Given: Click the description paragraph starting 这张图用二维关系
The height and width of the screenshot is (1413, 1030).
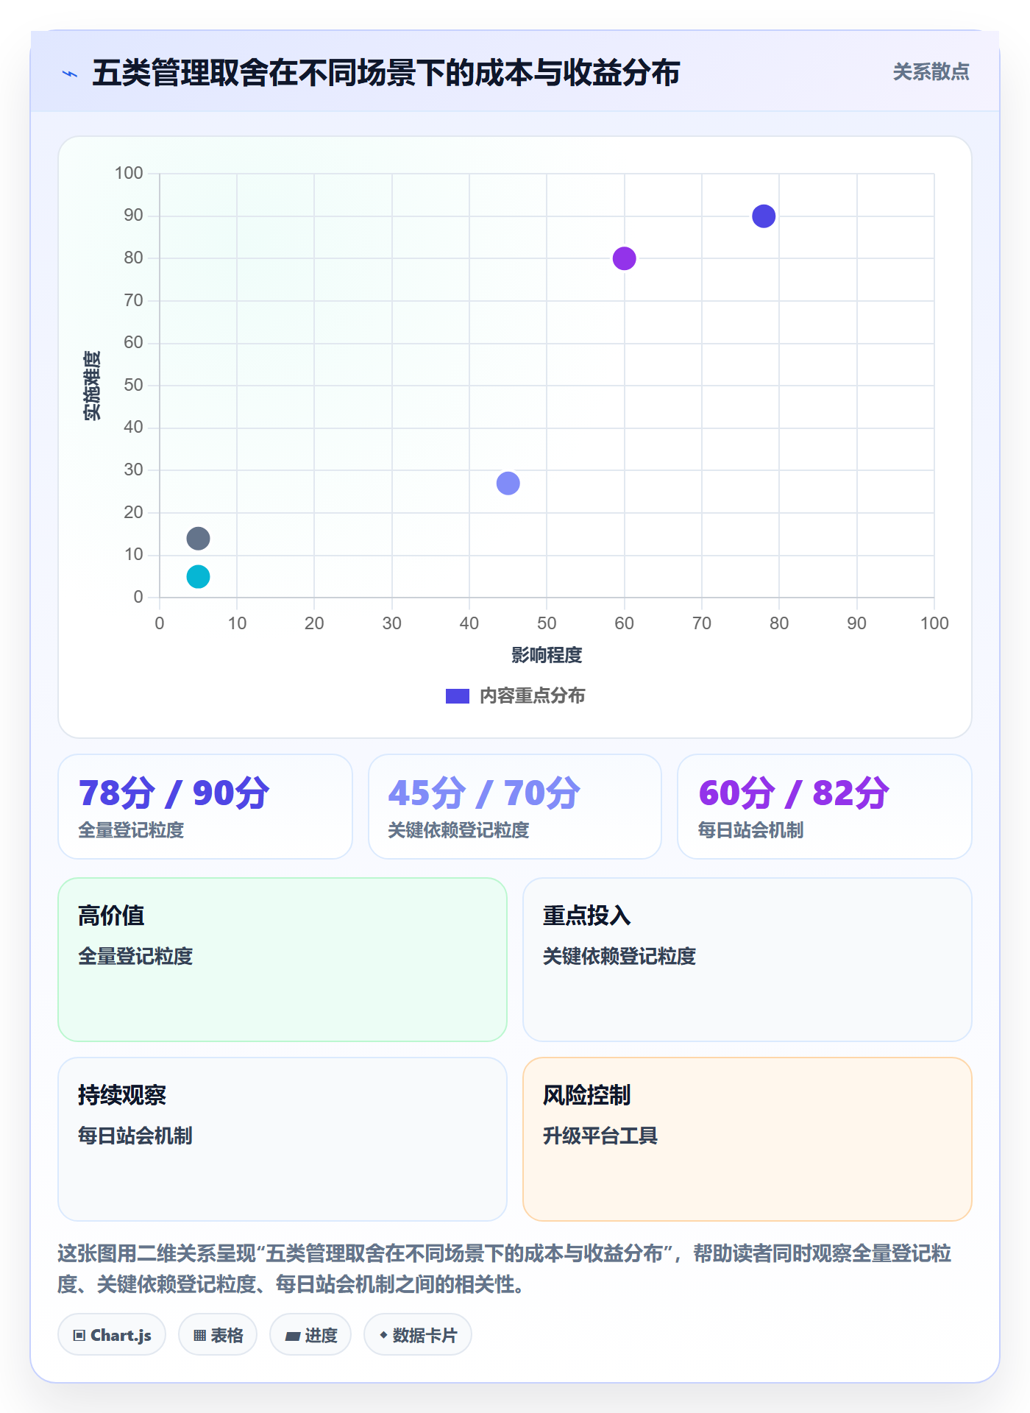Looking at the screenshot, I should (x=505, y=1269).
